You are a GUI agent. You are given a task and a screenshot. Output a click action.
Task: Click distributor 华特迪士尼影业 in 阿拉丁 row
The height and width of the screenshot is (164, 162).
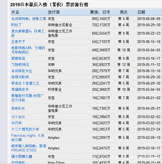click(60, 25)
